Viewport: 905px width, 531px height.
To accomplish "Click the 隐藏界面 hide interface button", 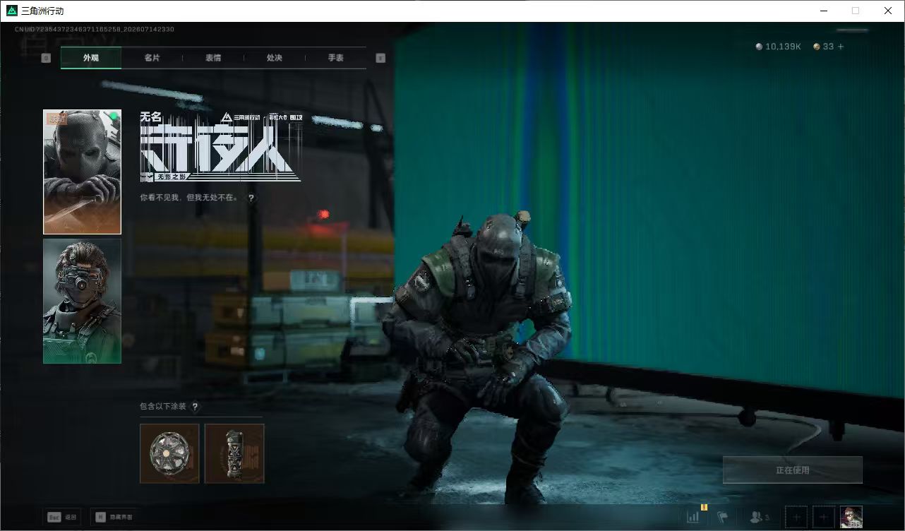I will pyautogui.click(x=114, y=517).
